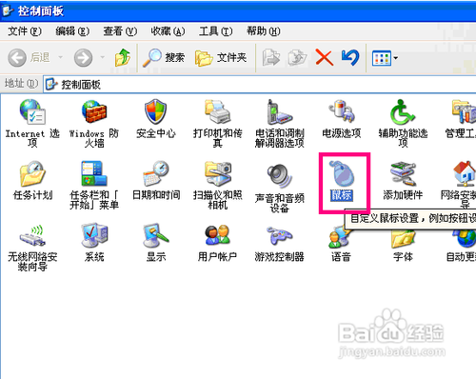Screen dimensions: 476x379
Task: Expand the 后退 history dropdown arrow
Action: tap(60, 58)
